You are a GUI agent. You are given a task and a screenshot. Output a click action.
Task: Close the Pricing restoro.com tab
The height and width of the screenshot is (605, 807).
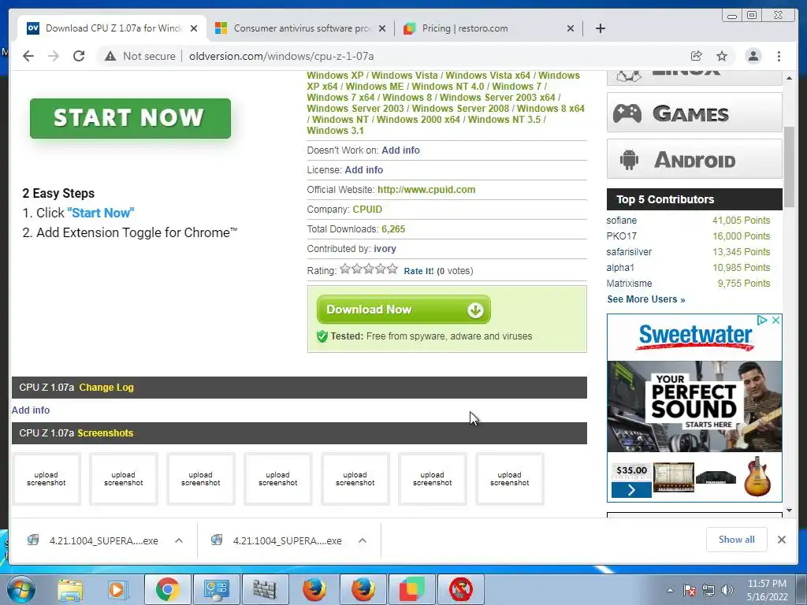[571, 28]
